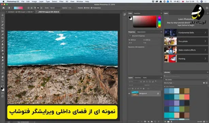Collapse the Color Themes section
The image size is (209, 123).
pos(165,87)
